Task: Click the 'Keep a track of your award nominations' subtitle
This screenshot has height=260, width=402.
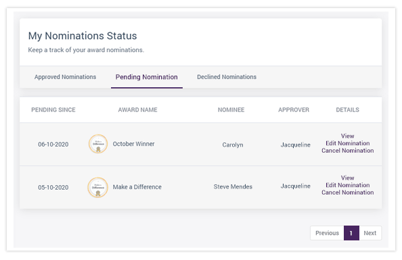Action: click(x=86, y=50)
